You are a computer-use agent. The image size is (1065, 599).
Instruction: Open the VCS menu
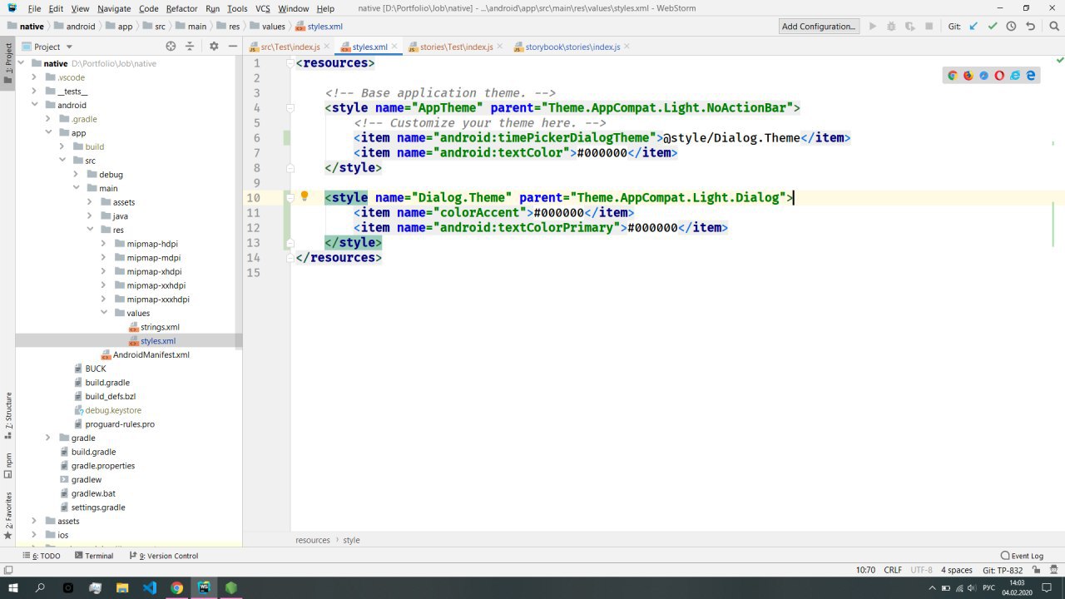click(263, 8)
